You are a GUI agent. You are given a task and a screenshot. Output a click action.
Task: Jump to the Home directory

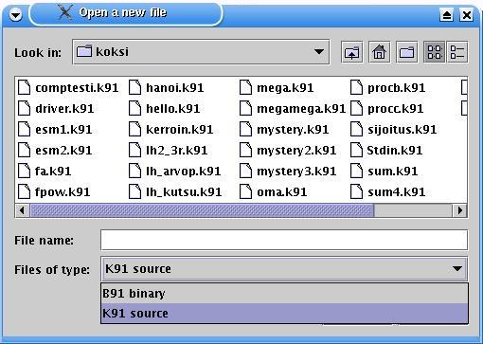[380, 52]
